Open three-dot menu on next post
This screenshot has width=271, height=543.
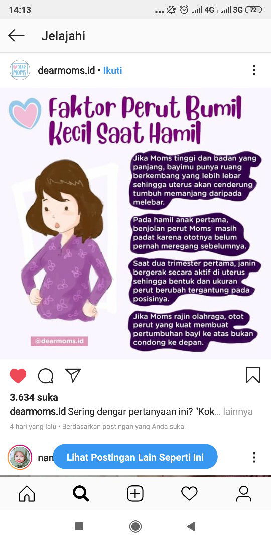coord(254,457)
